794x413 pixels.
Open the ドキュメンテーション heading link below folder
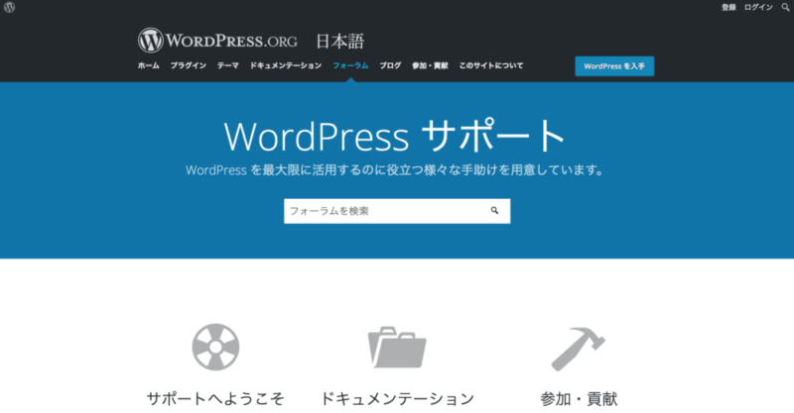tap(398, 399)
